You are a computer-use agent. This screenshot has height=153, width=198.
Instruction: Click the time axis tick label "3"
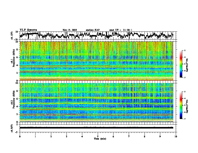tap(66, 136)
